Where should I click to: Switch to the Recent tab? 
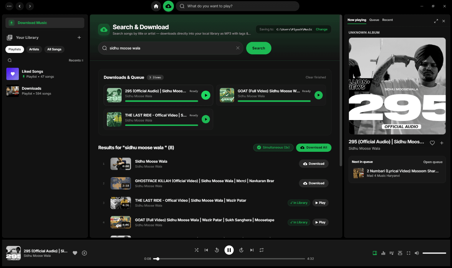tap(388, 20)
